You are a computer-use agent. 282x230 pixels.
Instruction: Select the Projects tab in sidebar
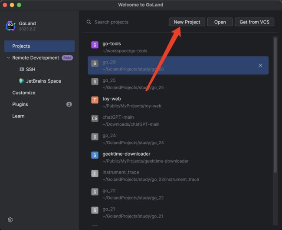click(39, 46)
